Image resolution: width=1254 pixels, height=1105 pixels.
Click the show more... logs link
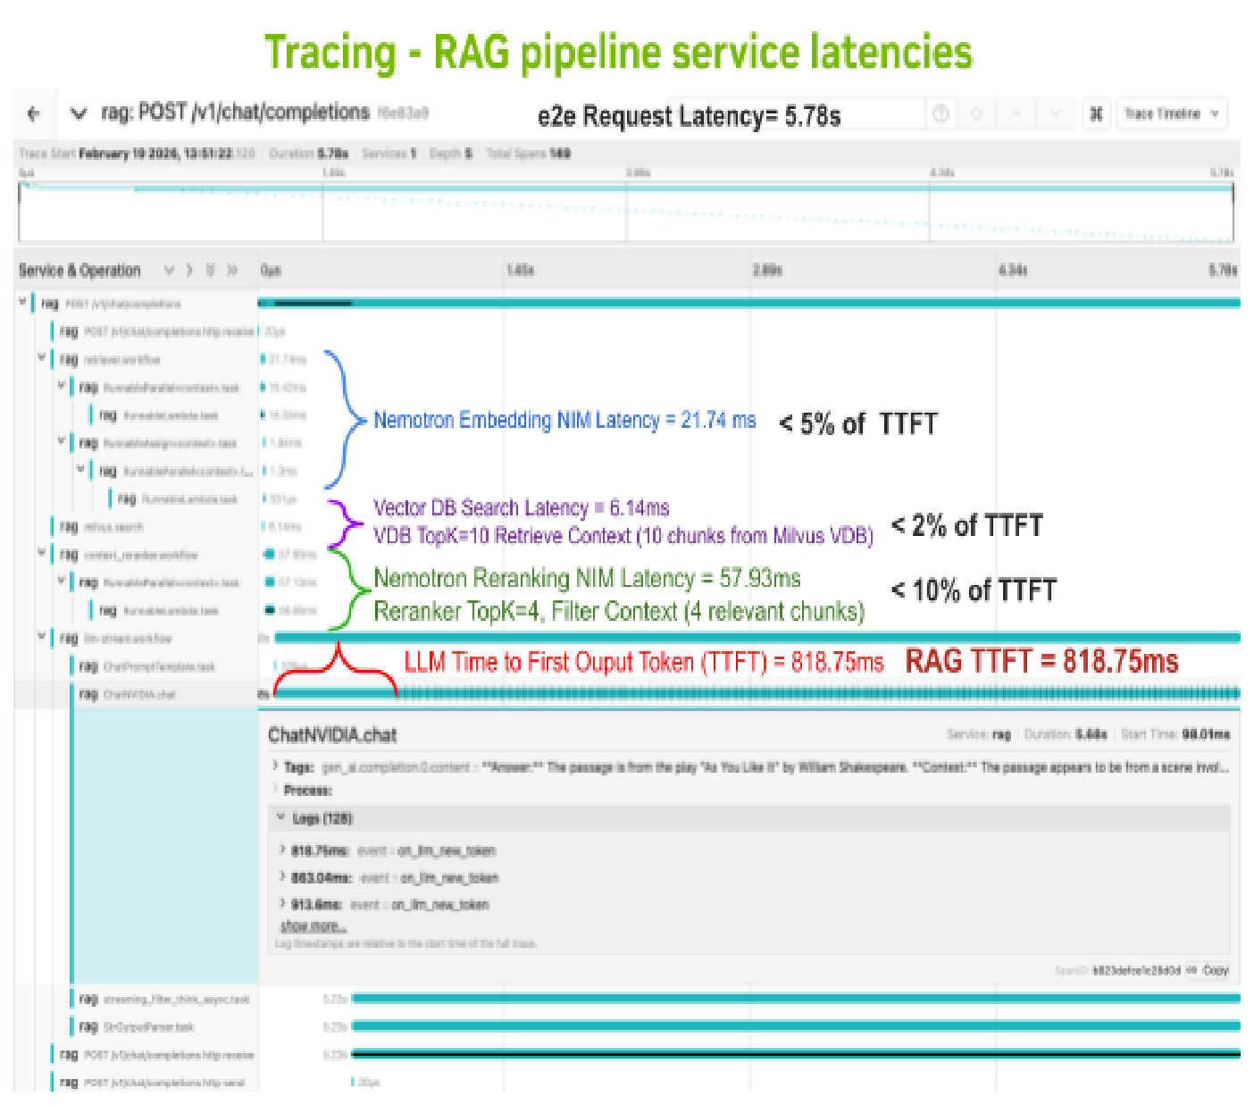coord(313,925)
